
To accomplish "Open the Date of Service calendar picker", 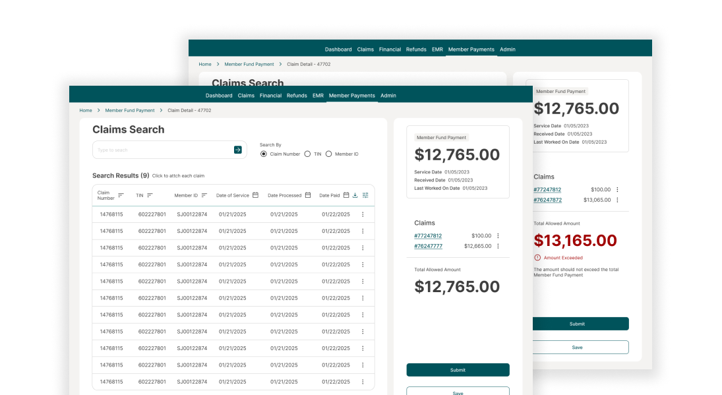I will pos(255,195).
